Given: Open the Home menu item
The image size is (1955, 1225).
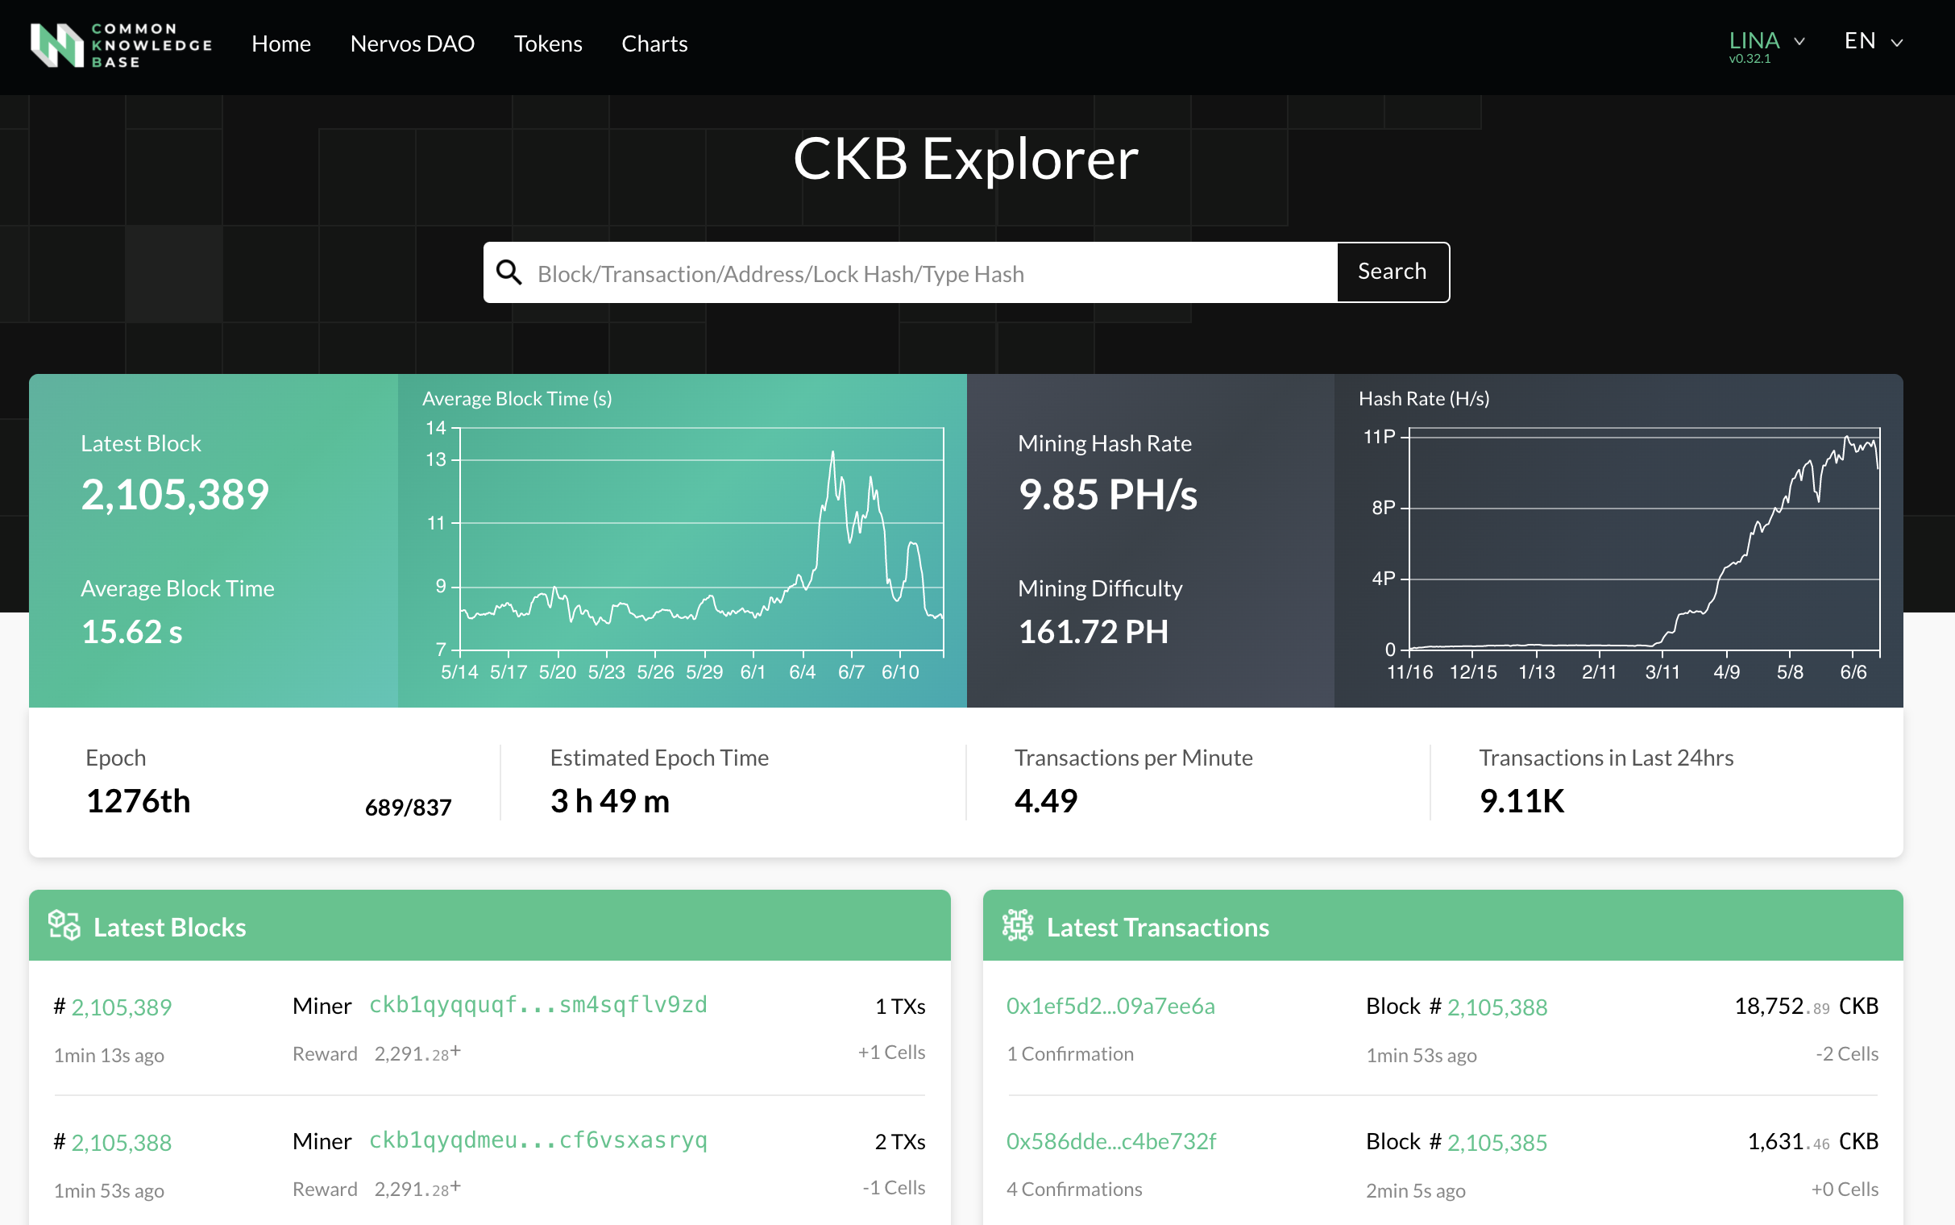Looking at the screenshot, I should tap(281, 44).
